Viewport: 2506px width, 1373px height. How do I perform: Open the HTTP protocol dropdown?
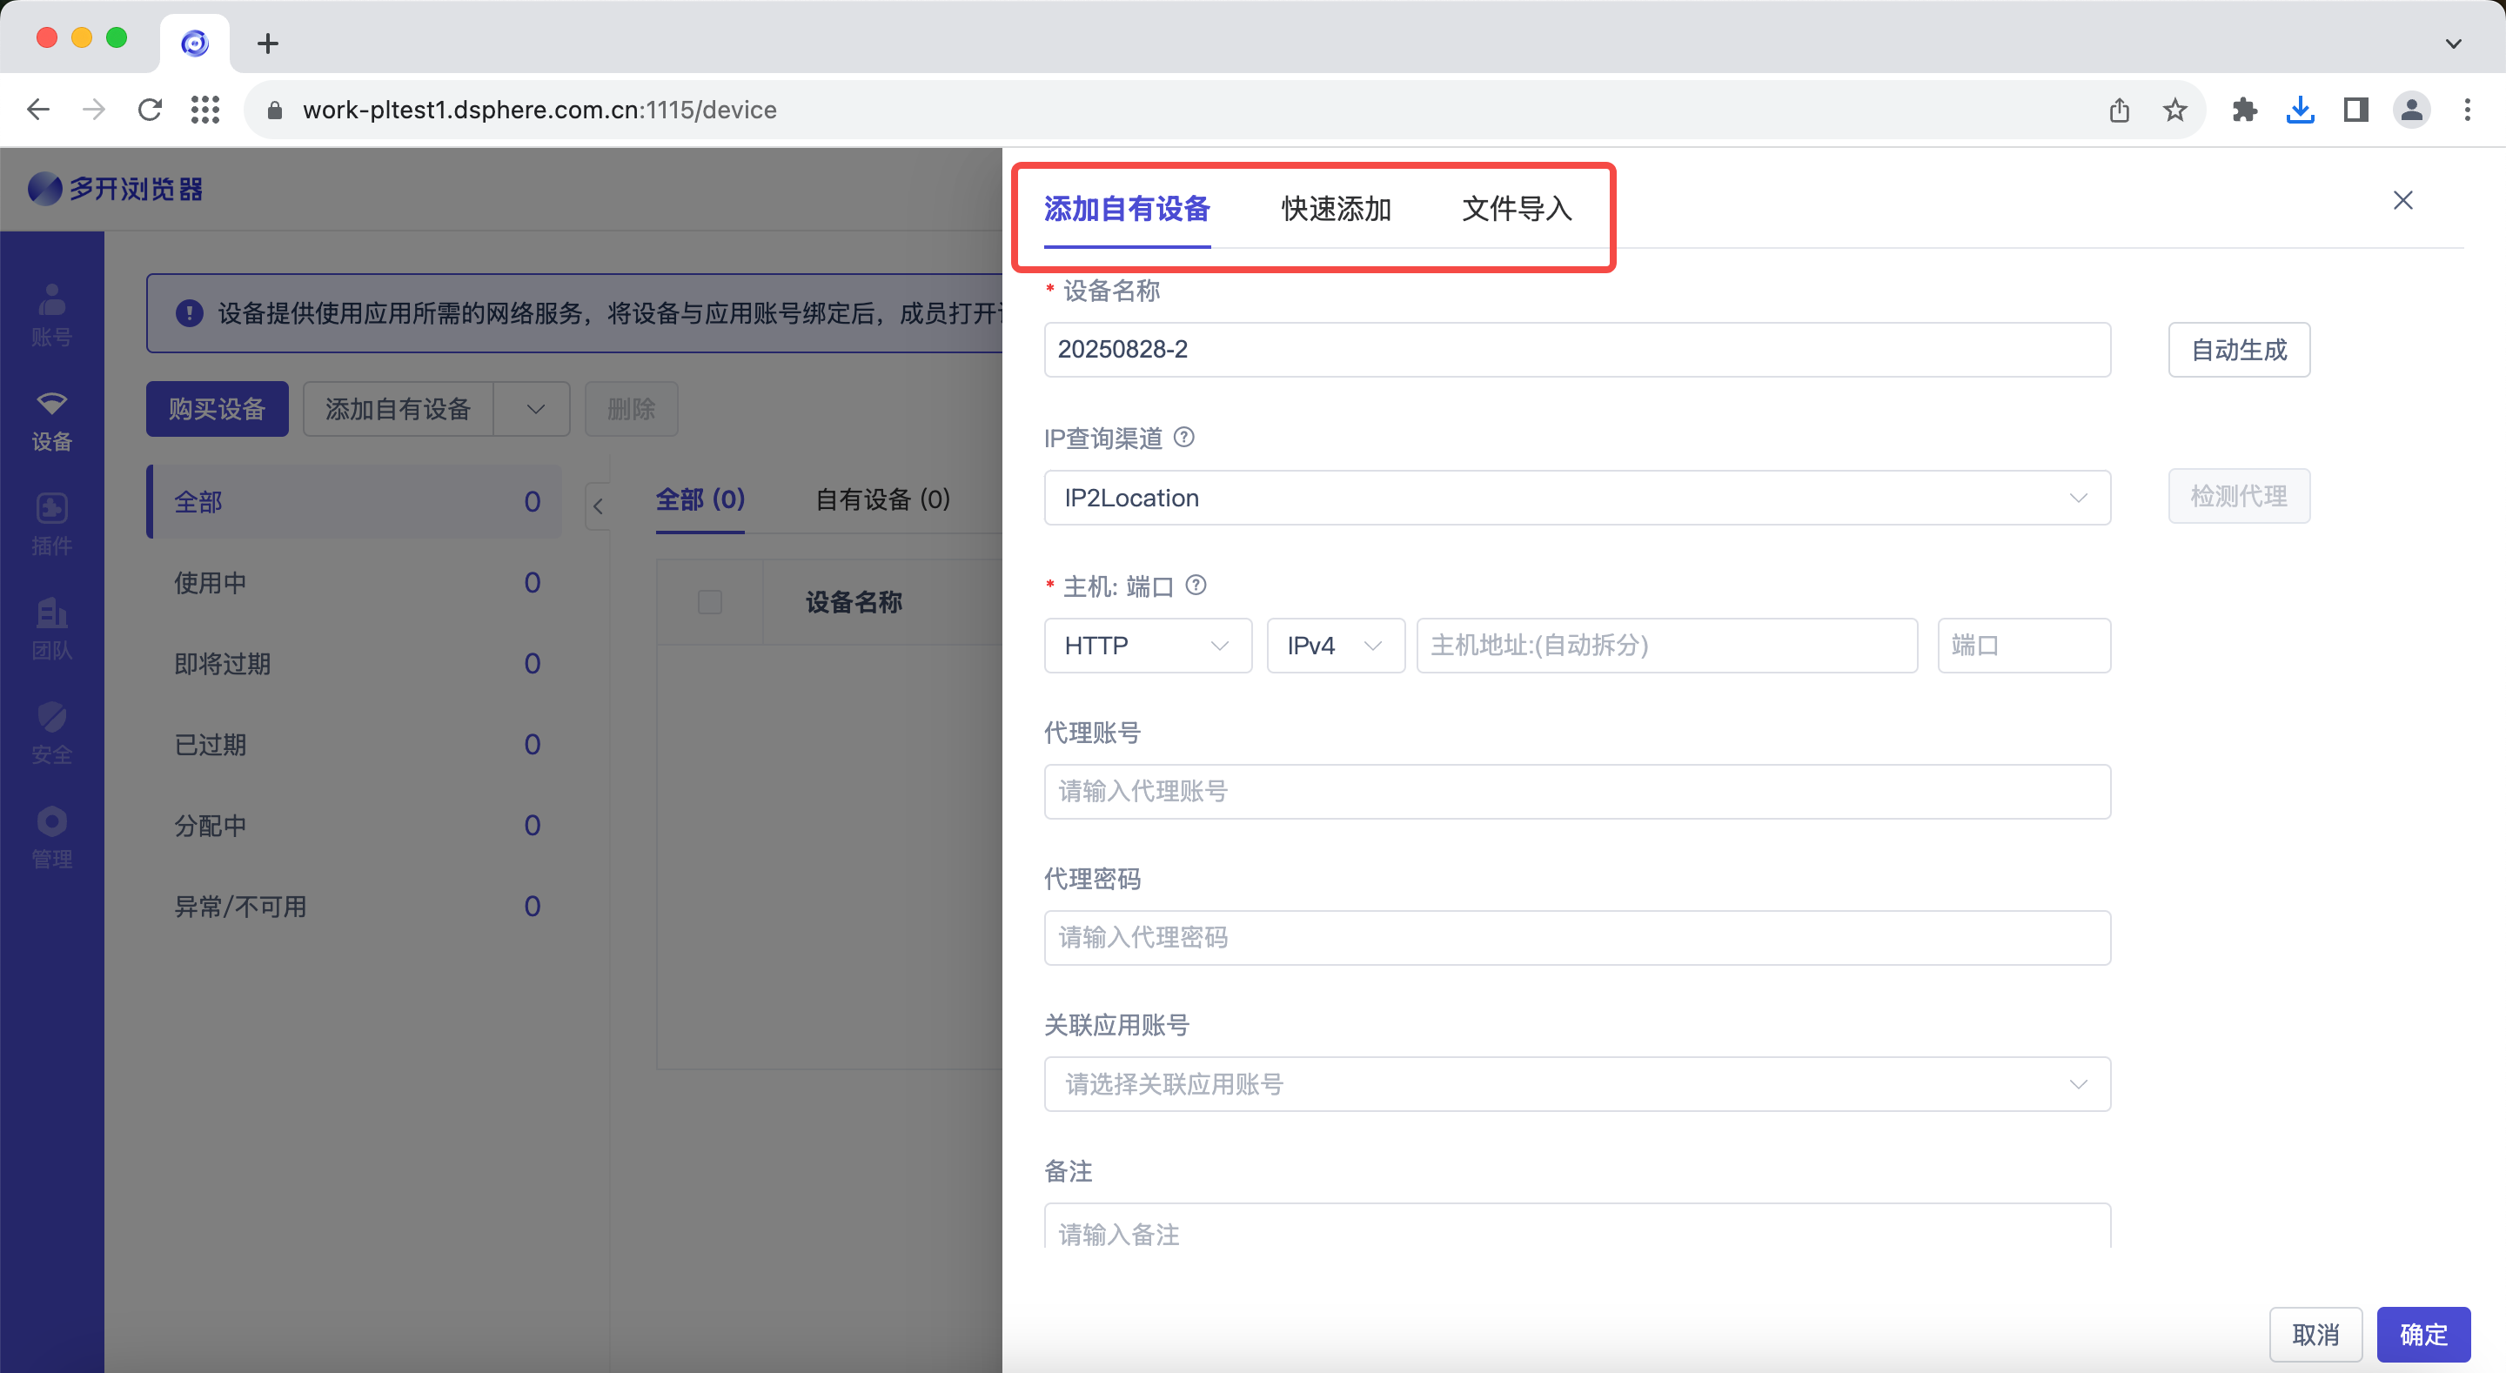point(1148,645)
